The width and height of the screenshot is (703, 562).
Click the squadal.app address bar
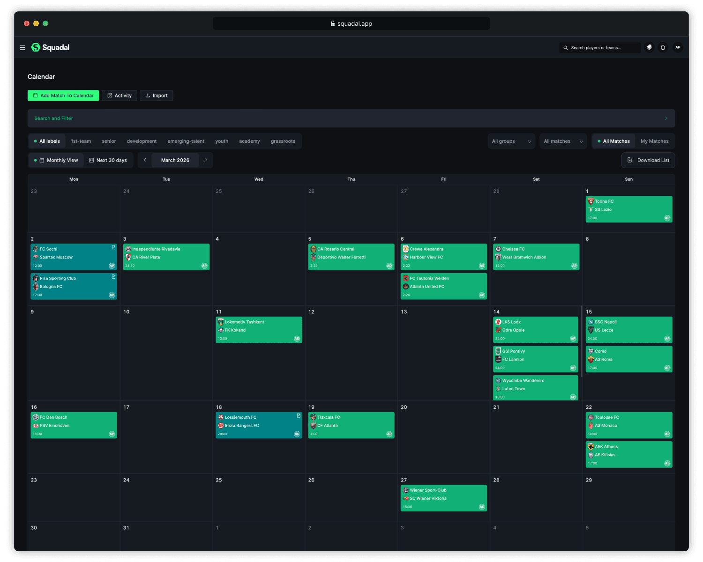coord(351,23)
